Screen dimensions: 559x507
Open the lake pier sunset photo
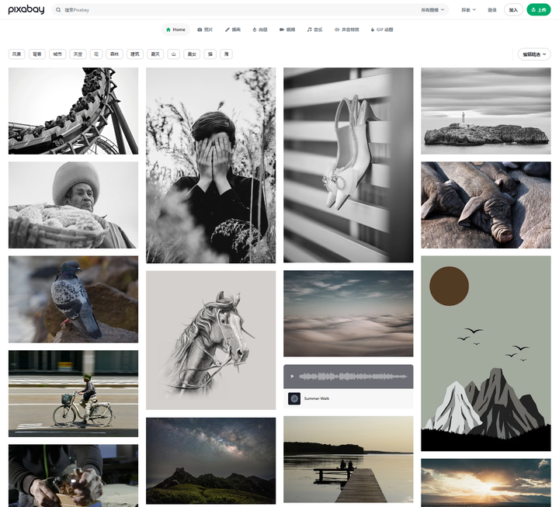point(349,459)
